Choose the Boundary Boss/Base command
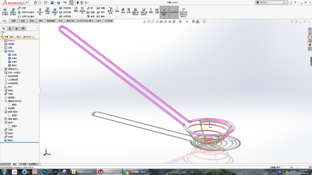 pyautogui.click(x=26, y=16)
